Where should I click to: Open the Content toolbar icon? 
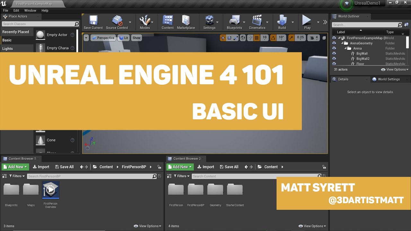click(x=168, y=22)
